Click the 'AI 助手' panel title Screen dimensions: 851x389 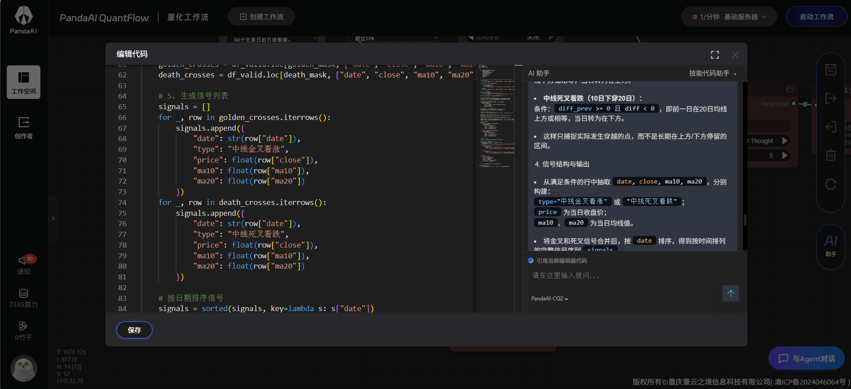tap(538, 73)
